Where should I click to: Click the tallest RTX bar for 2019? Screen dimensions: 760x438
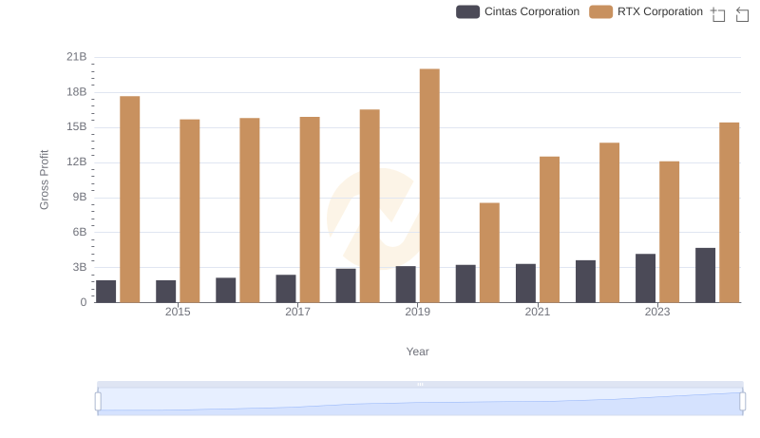(x=429, y=185)
